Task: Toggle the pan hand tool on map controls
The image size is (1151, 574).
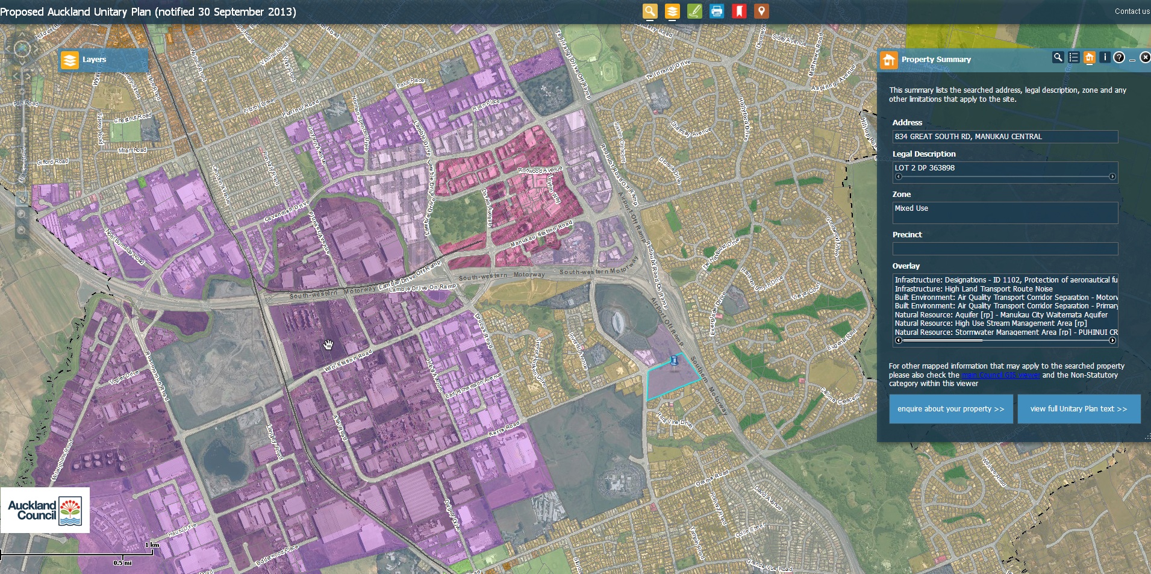Action: point(22,197)
